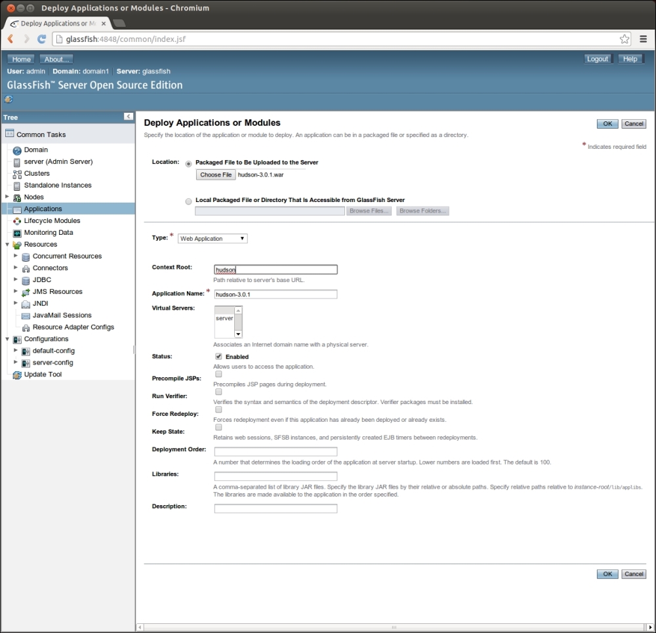Click the Choose File button

pyautogui.click(x=216, y=175)
